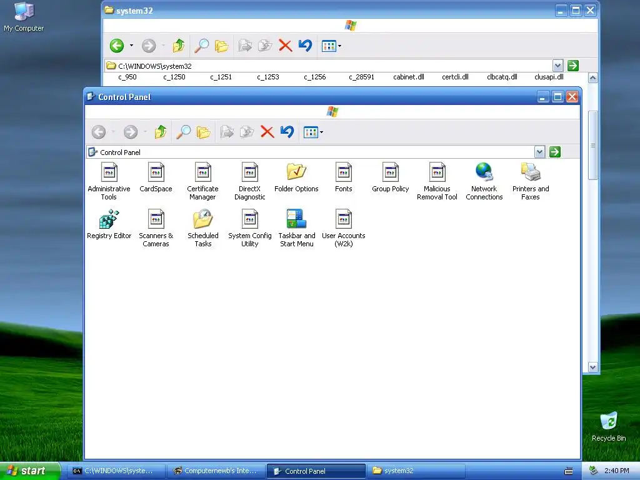The height and width of the screenshot is (480, 640).
Task: Select c_950 file in system32 window
Action: point(127,77)
